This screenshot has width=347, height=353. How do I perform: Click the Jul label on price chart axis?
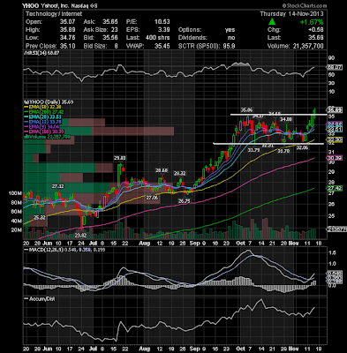(x=93, y=244)
